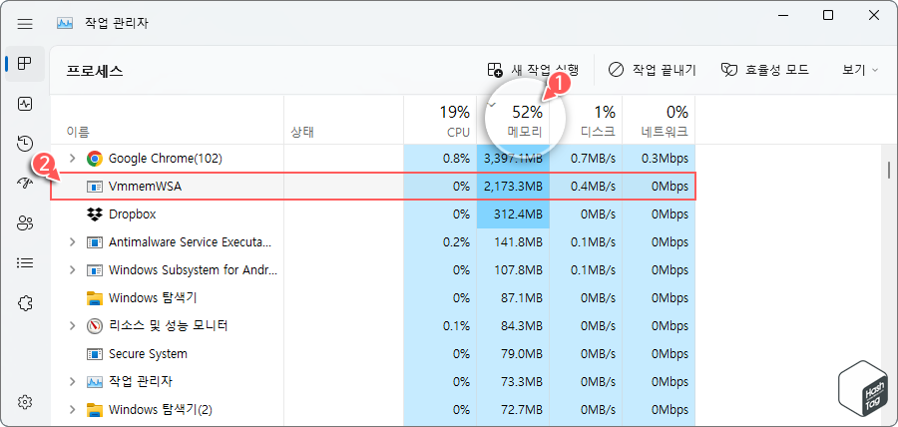Open the App history sidebar icon
The image size is (898, 427).
[25, 144]
